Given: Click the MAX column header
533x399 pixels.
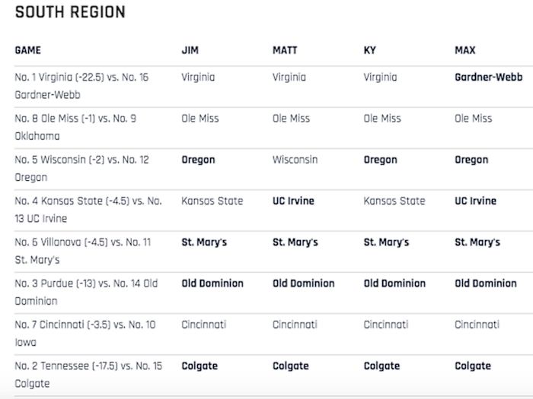Looking at the screenshot, I should [464, 51].
